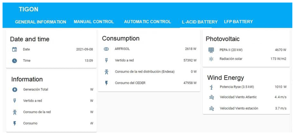Click the Wind Energy card heading
Viewport: 295px width, 135px height.
coord(226,78)
